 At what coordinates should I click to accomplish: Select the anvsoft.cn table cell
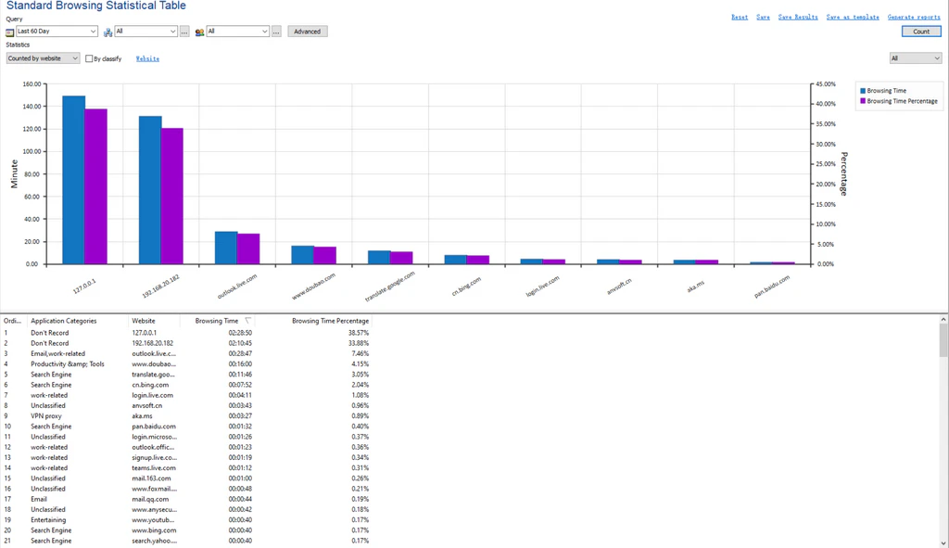pyautogui.click(x=147, y=406)
